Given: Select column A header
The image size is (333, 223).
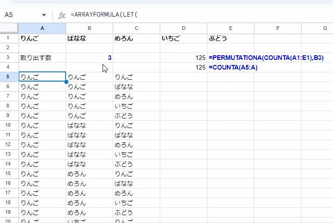Looking at the screenshot, I should [42, 29].
